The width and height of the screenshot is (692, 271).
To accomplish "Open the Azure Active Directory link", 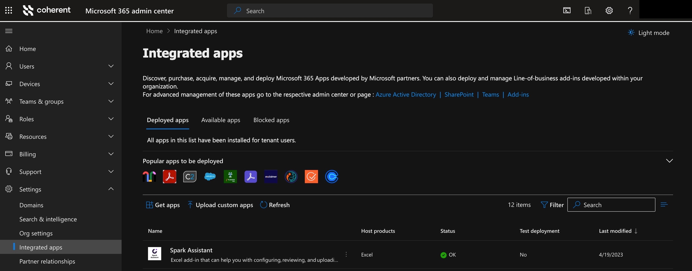I will point(405,94).
